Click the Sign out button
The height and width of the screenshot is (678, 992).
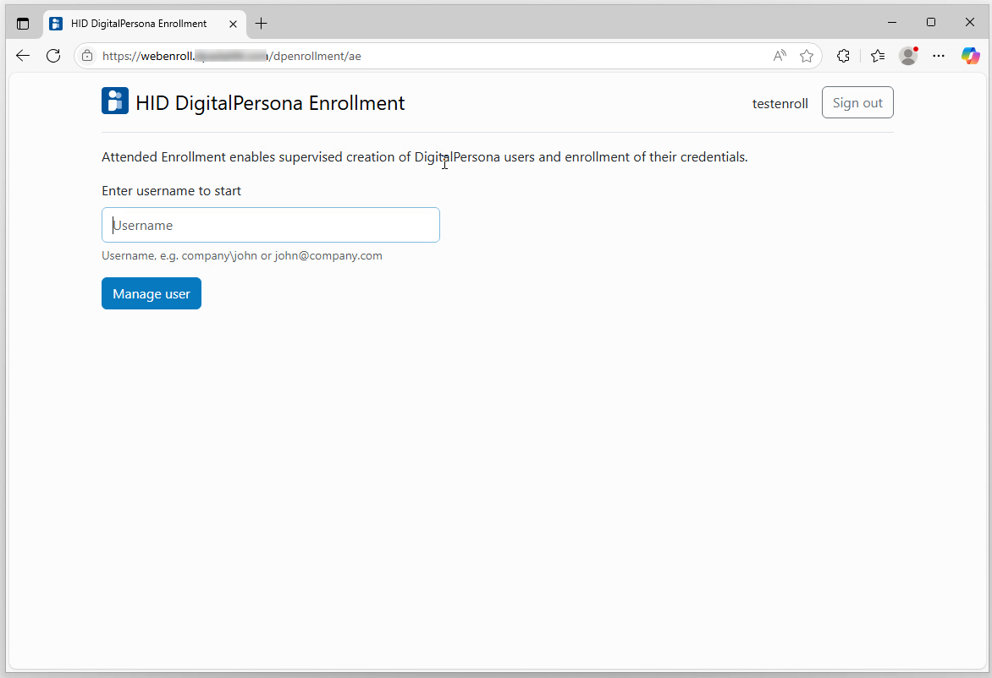point(857,103)
